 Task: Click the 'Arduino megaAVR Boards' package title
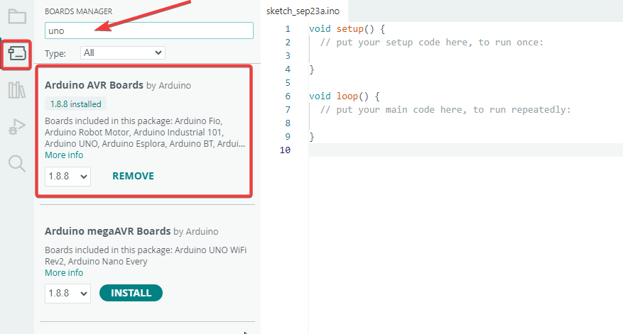[108, 231]
